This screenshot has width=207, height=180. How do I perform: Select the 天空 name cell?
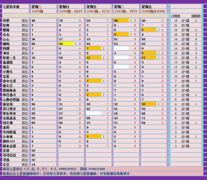click(6, 165)
